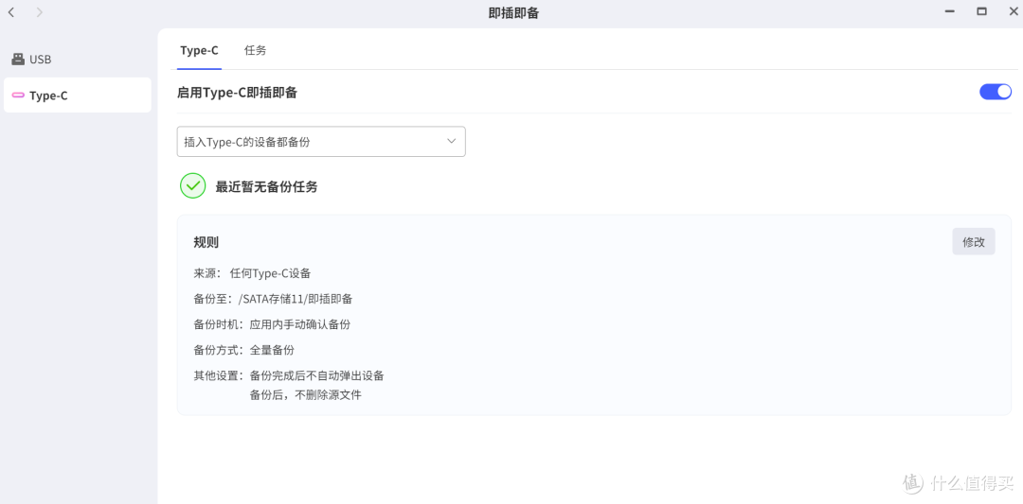Click the pink Type-C connector icon
Screen dimensions: 1023x504
click(18, 96)
